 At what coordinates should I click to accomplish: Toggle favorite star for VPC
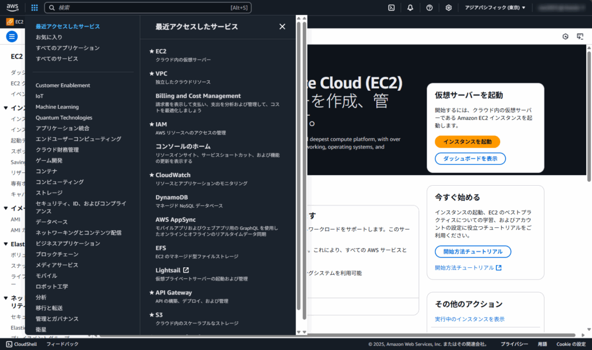tap(152, 73)
